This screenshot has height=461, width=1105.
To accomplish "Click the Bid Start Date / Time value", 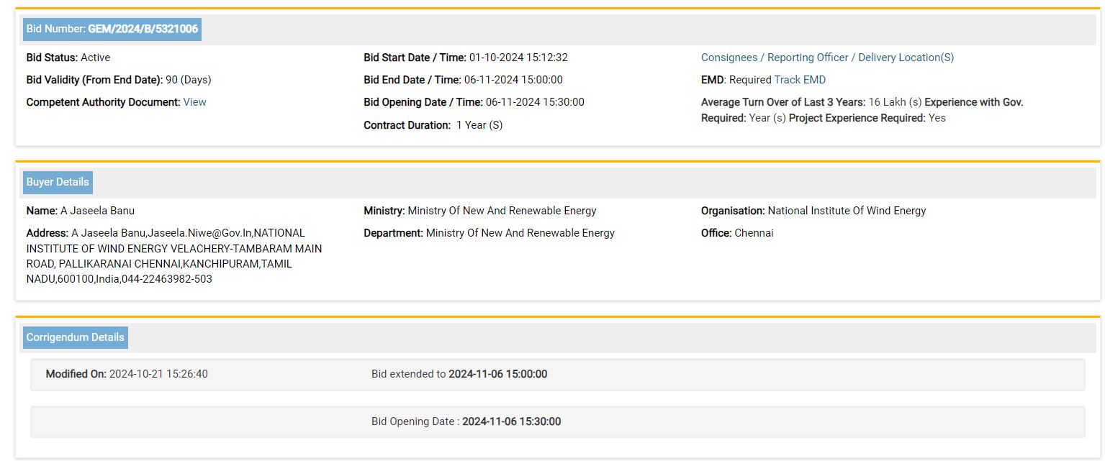I will click(518, 58).
